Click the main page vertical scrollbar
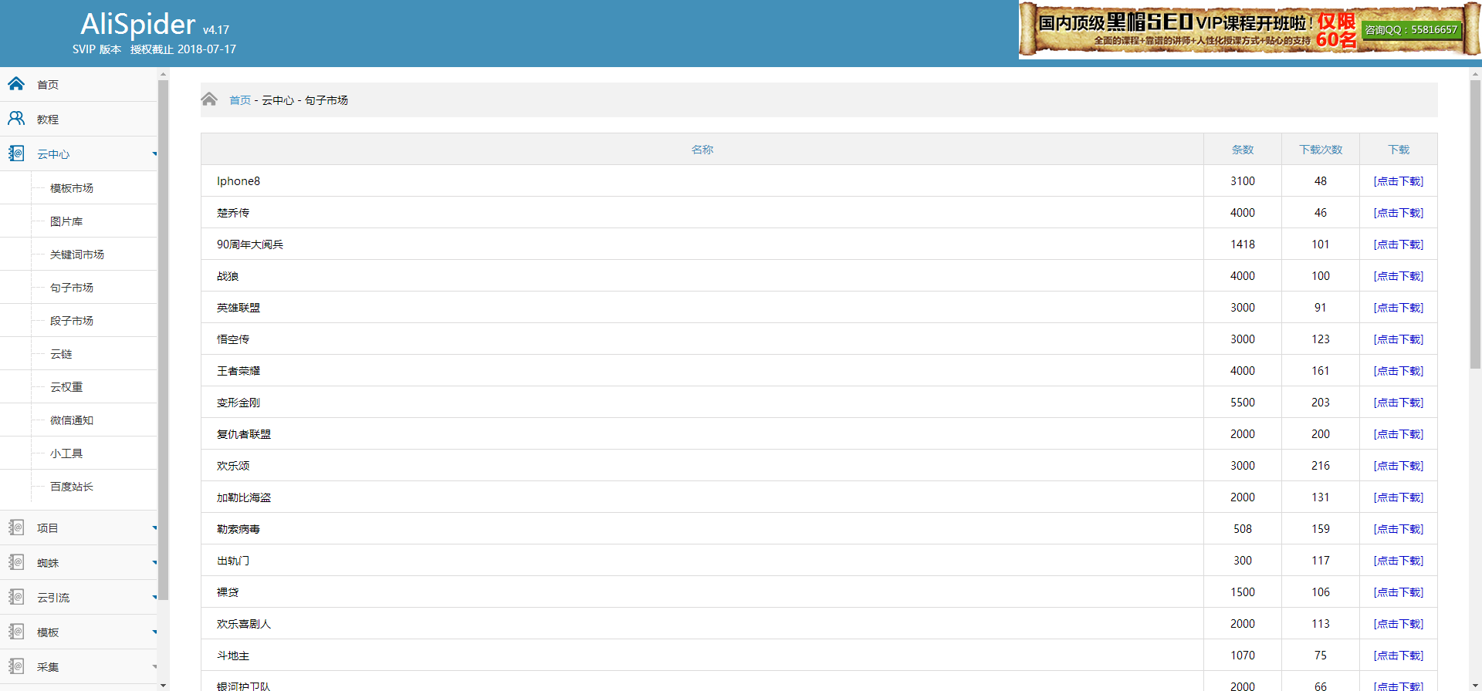1482x691 pixels. [x=1475, y=231]
